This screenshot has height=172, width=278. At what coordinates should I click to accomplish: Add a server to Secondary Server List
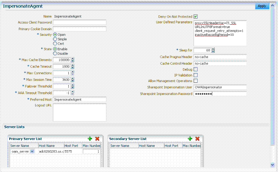190,138
